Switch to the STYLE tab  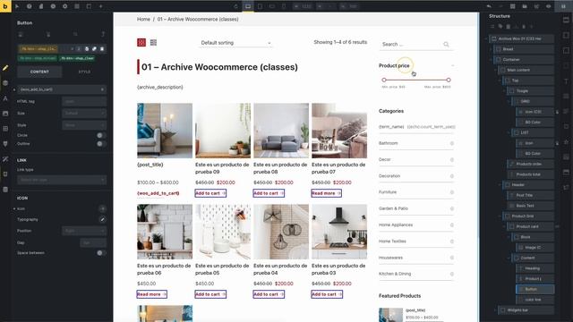pyautogui.click(x=84, y=72)
